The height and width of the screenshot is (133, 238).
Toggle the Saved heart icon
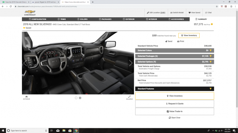[x=24, y=28]
